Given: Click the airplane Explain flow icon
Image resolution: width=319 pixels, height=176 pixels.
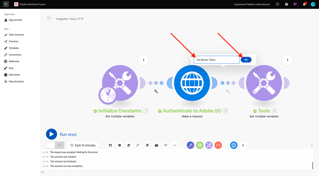Looking at the screenshot, I should tap(147, 145).
